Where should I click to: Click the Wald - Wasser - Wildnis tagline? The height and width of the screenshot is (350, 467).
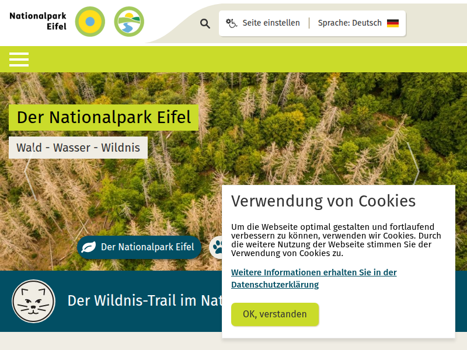pyautogui.click(x=78, y=147)
